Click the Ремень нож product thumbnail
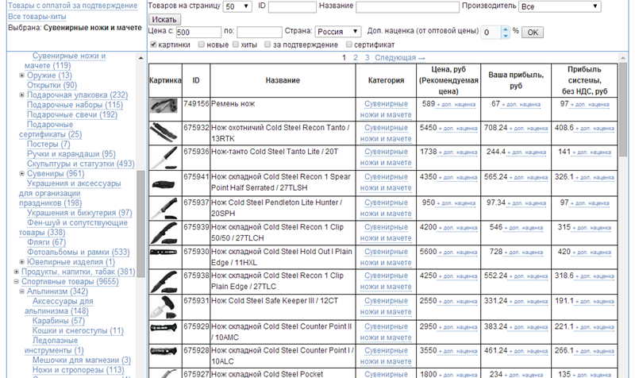Screen dimensions: 635x378 click(164, 105)
